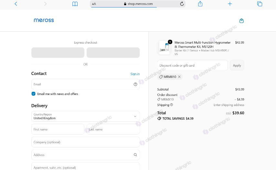276x170 pixels.
Task: Click the Delivery section heading
Action: coord(39,106)
